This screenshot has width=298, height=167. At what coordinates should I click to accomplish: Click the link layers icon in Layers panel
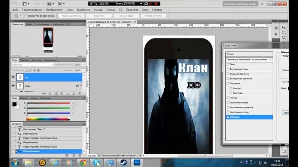click(x=44, y=94)
